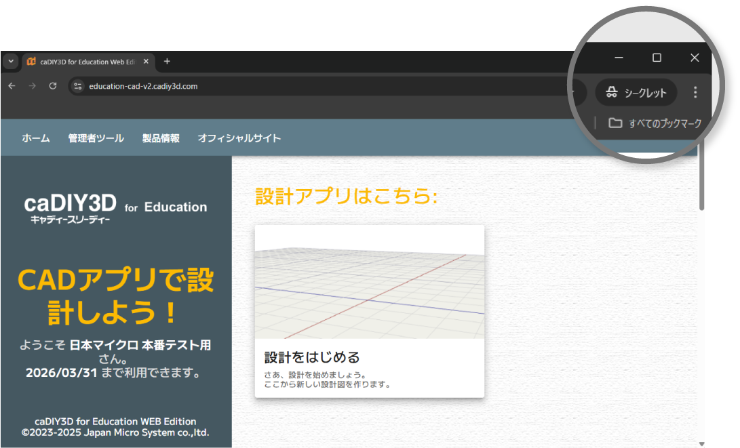The width and height of the screenshot is (740, 448).
Task: Open 管理者ツール in the navigation bar
Action: pyautogui.click(x=96, y=138)
